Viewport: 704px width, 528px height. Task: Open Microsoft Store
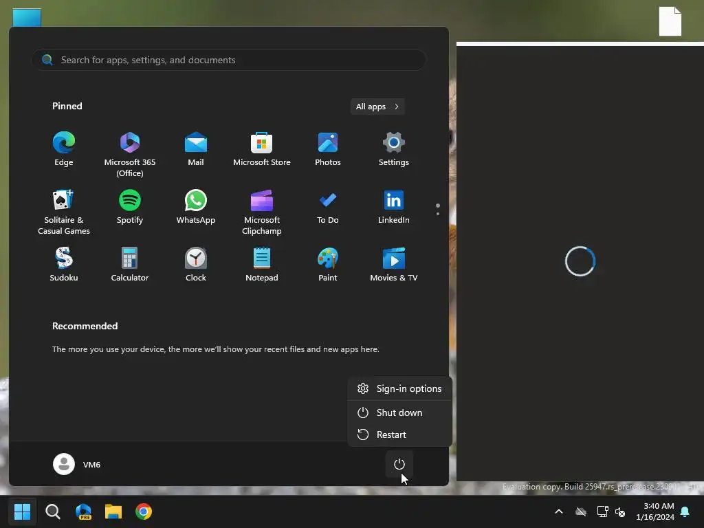coord(262,149)
